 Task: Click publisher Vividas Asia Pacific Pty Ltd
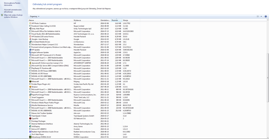[x=84, y=84]
